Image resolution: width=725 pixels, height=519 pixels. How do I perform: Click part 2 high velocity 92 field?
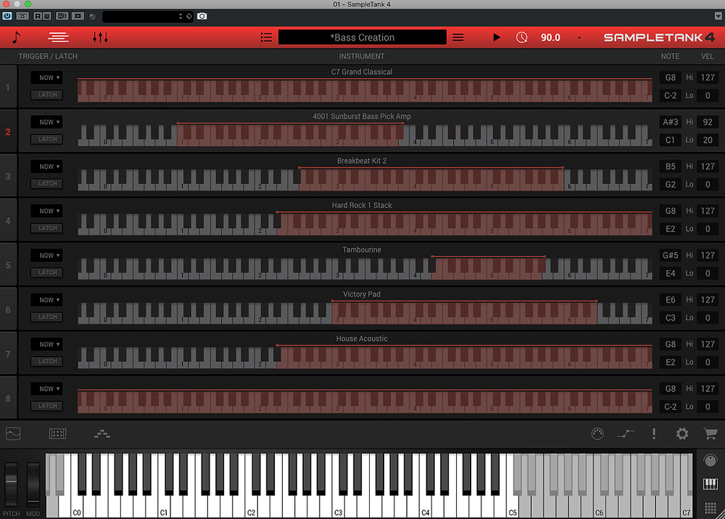click(x=708, y=122)
